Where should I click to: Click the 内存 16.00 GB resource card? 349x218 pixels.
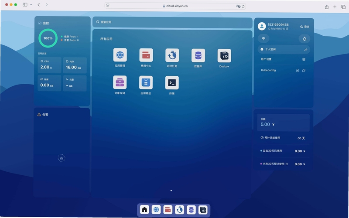(x=75, y=65)
